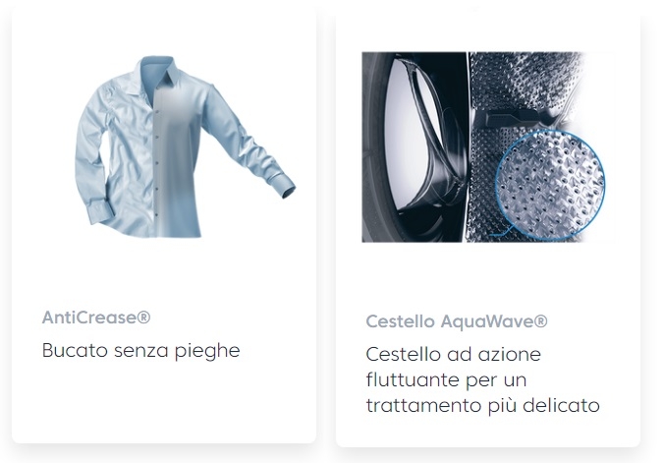Click the button placket of the shirt

pyautogui.click(x=156, y=161)
